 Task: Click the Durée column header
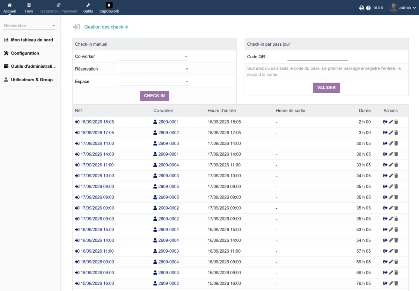365,111
